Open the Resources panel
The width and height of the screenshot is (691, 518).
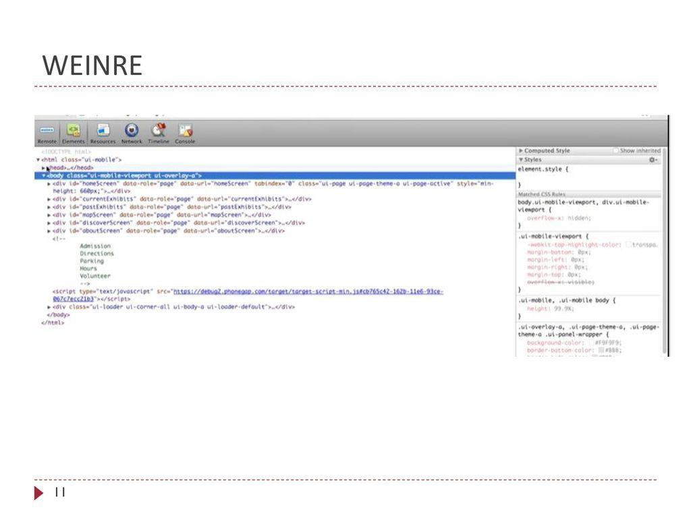tap(103, 132)
